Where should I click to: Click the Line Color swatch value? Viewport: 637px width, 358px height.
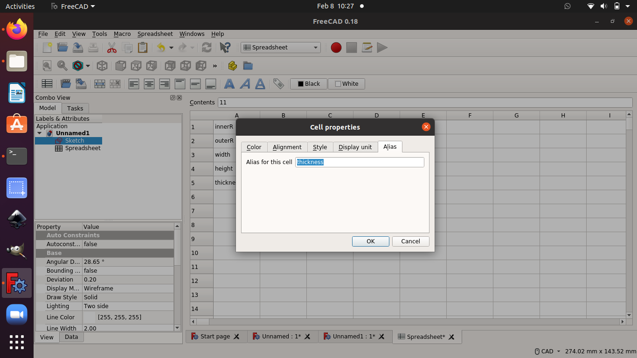click(x=89, y=317)
